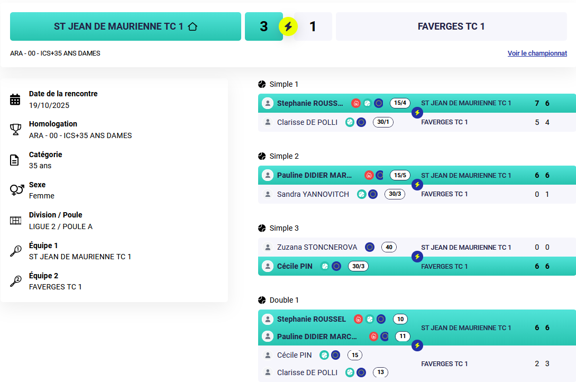Select the ST JEAN DE MAURIENNE TC 1 team button
This screenshot has height=382, width=576.
(125, 26)
